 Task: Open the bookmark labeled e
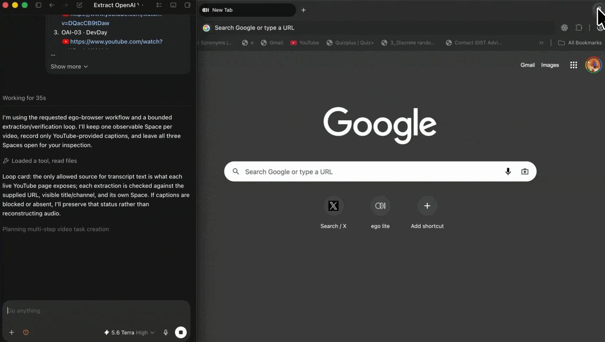(x=248, y=43)
